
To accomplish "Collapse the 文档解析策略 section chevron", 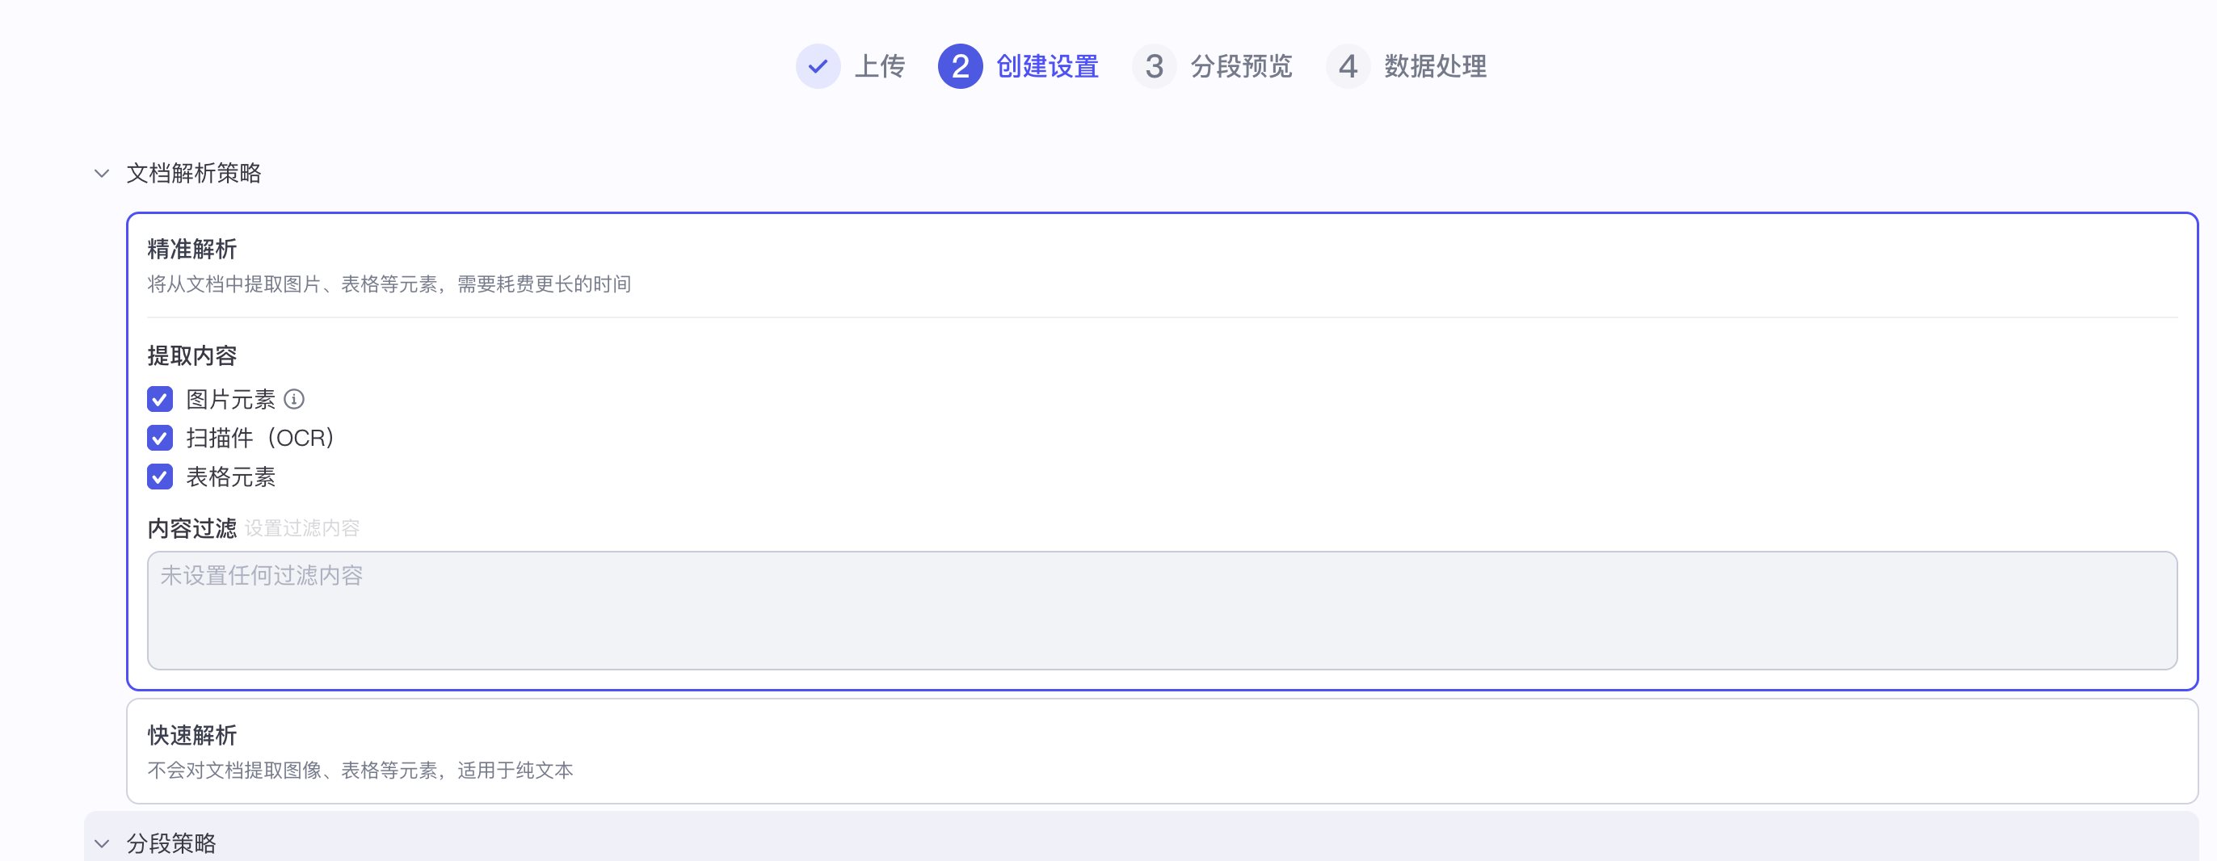I will coord(102,173).
